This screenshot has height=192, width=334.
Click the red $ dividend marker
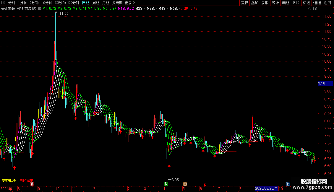(x=205, y=184)
